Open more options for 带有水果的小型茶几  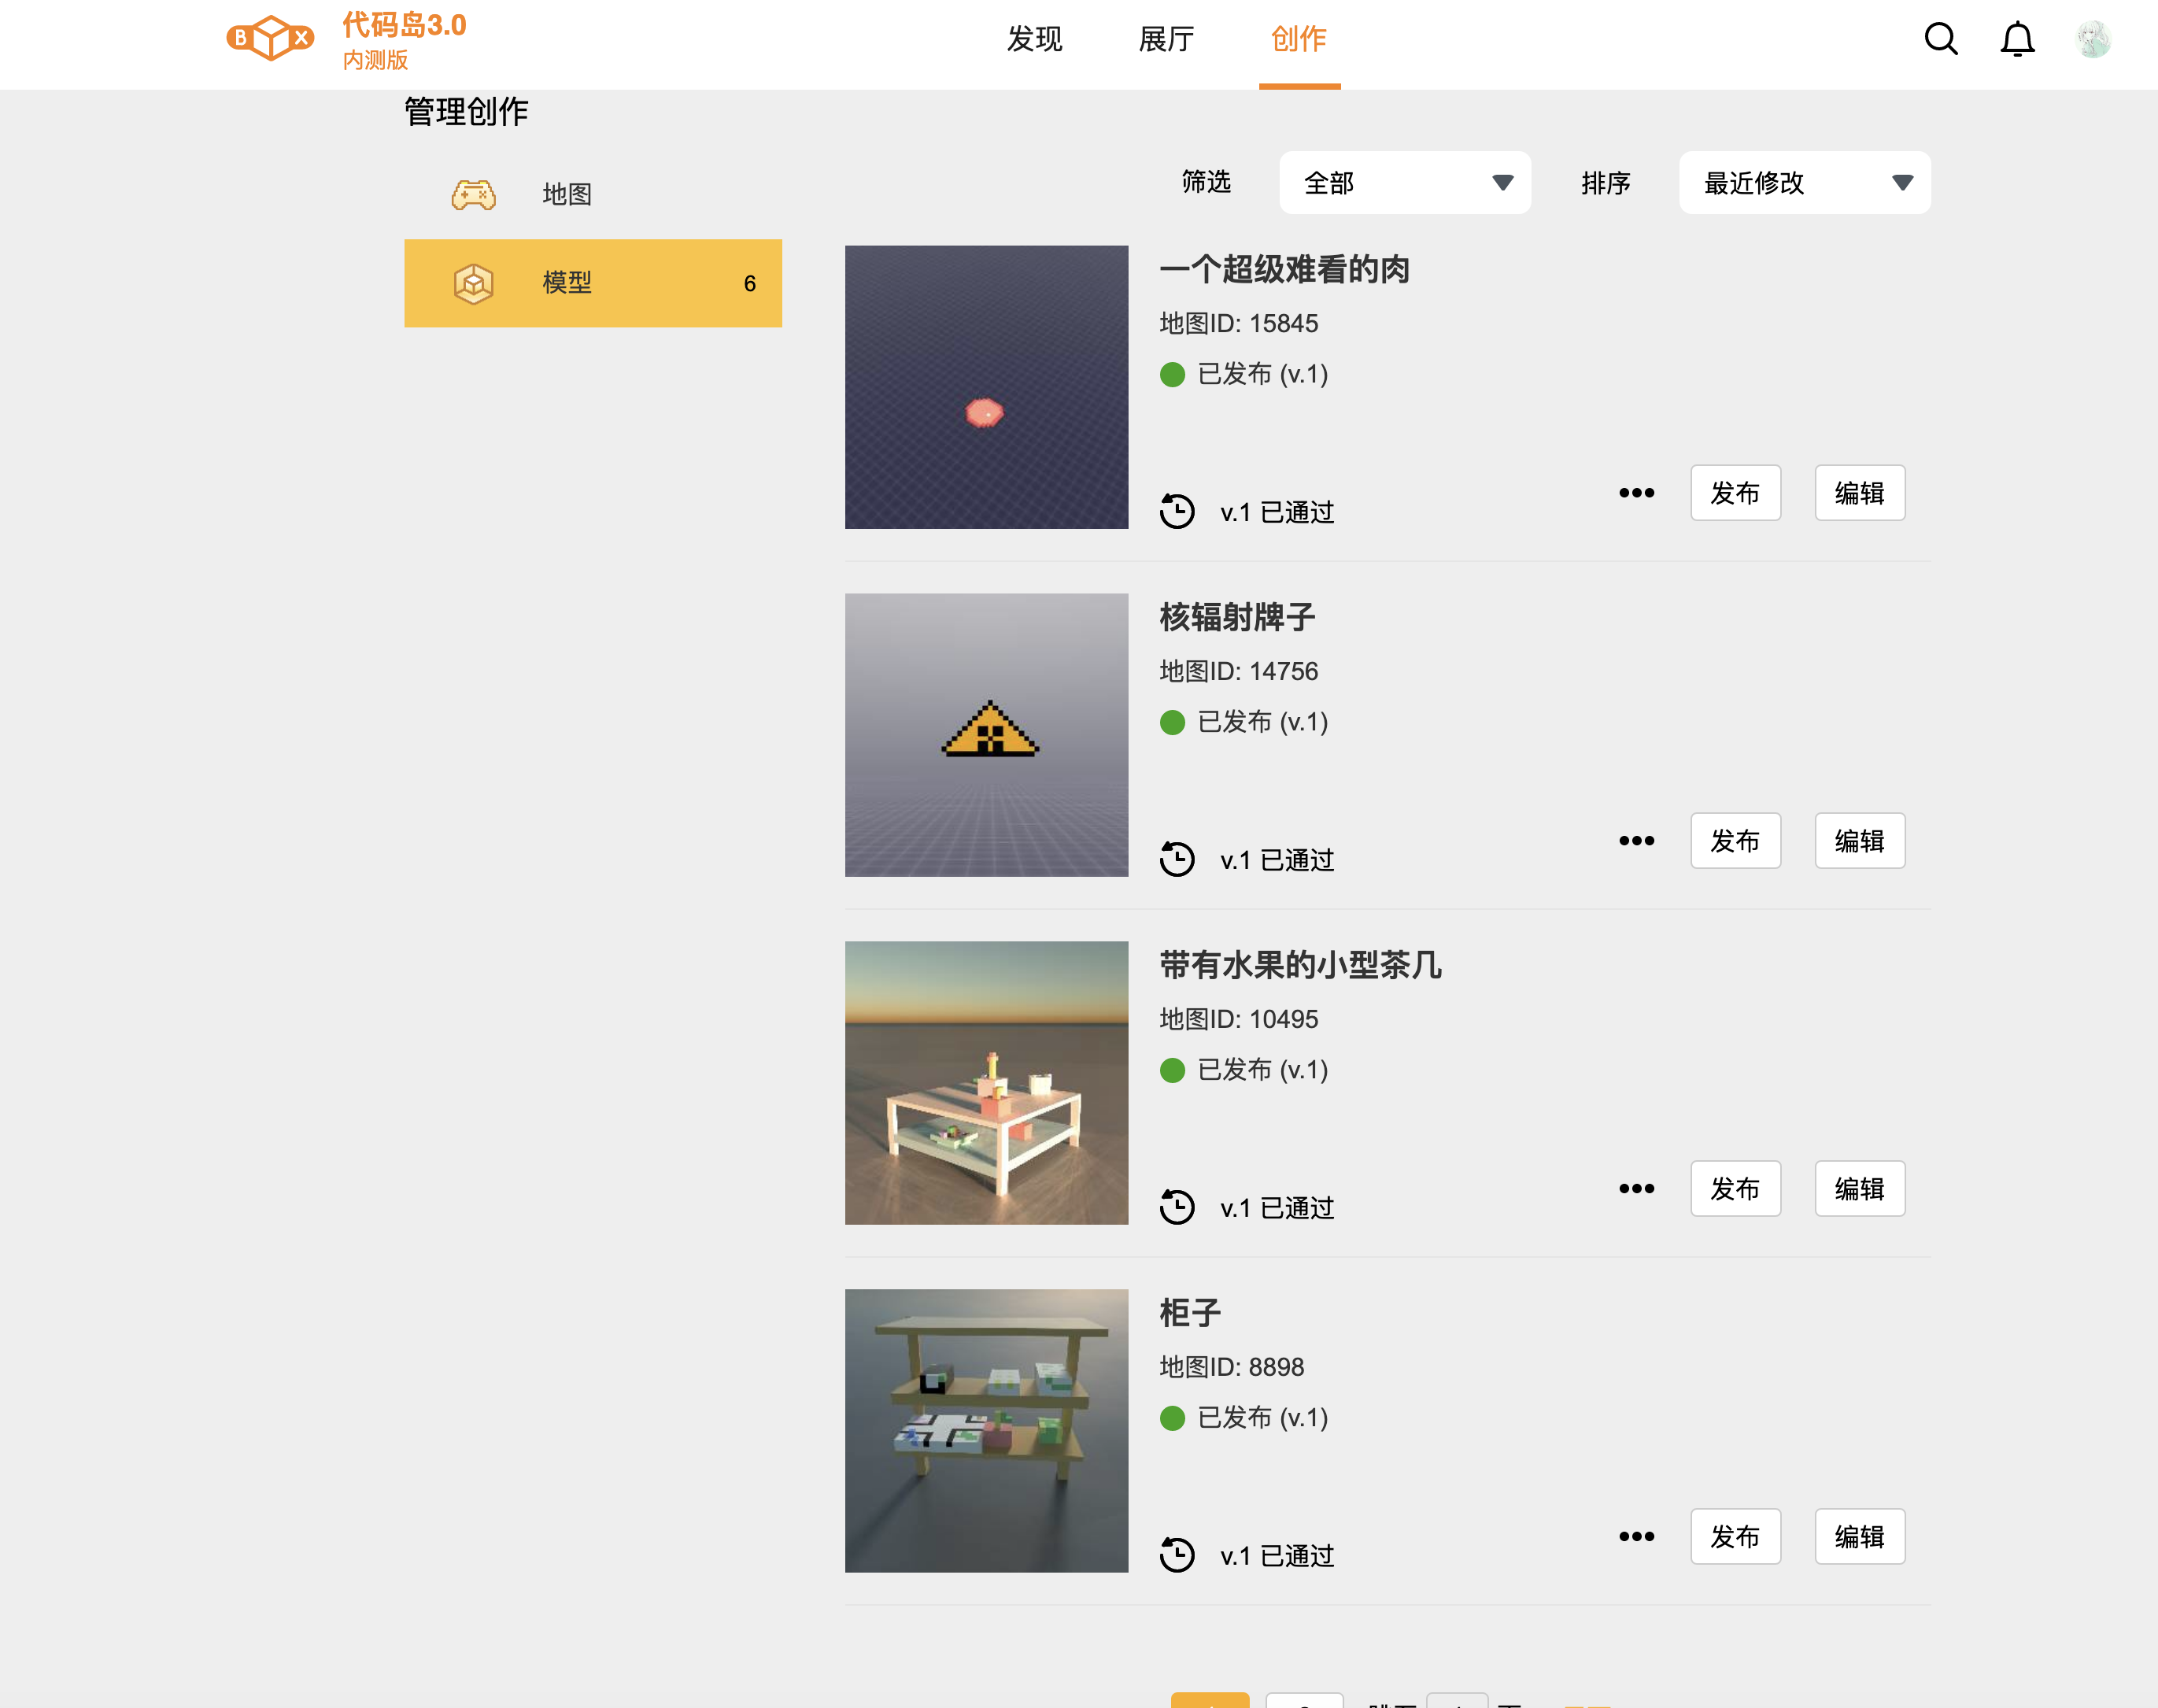click(x=1636, y=1189)
